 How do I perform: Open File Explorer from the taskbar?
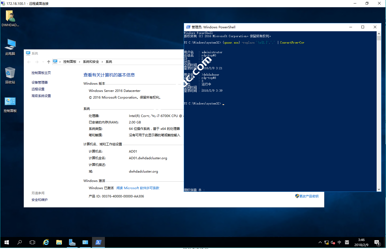pos(59,242)
